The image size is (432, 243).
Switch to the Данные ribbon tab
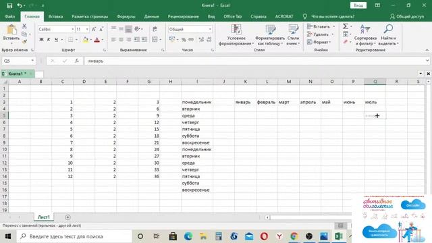[x=151, y=16]
